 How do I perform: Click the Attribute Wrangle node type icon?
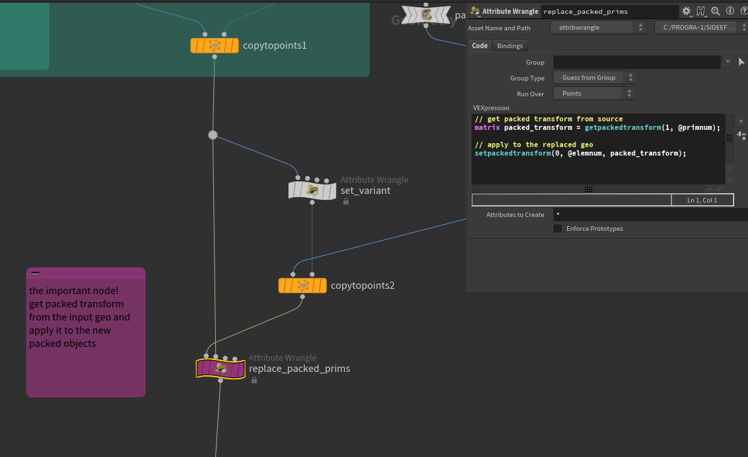(x=475, y=11)
